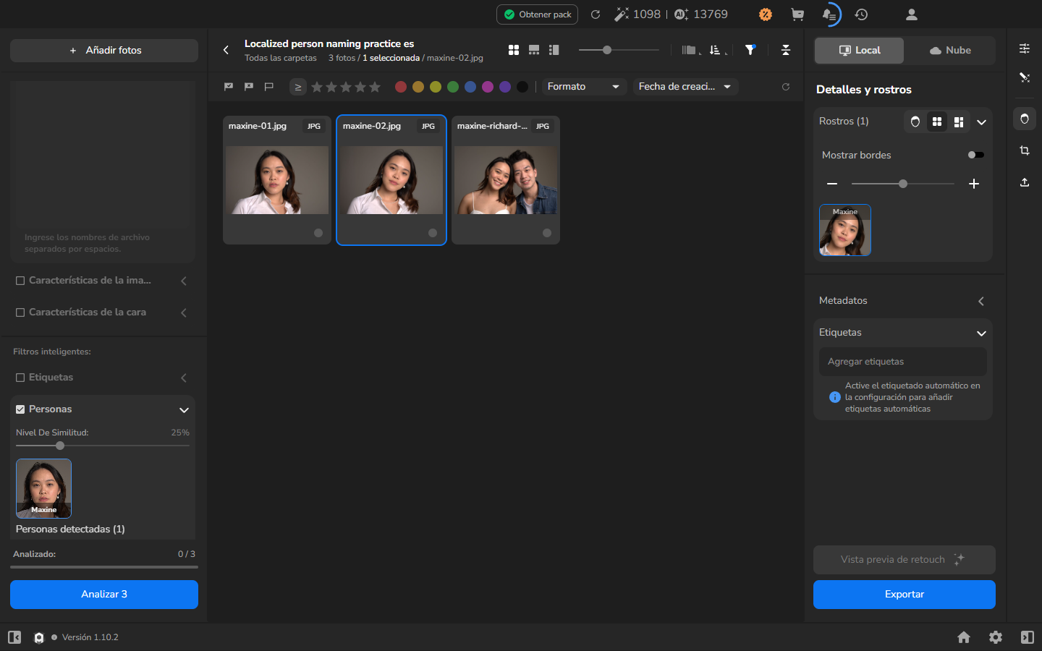Enable the Mostrar bordes switch
The image size is (1042, 651).
(x=976, y=155)
